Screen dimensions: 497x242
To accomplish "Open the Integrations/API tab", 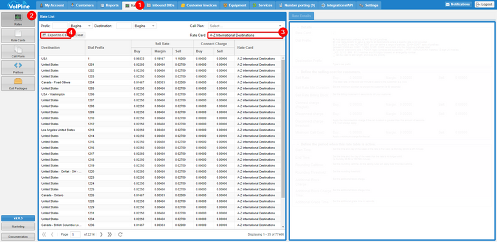I will 337,5.
